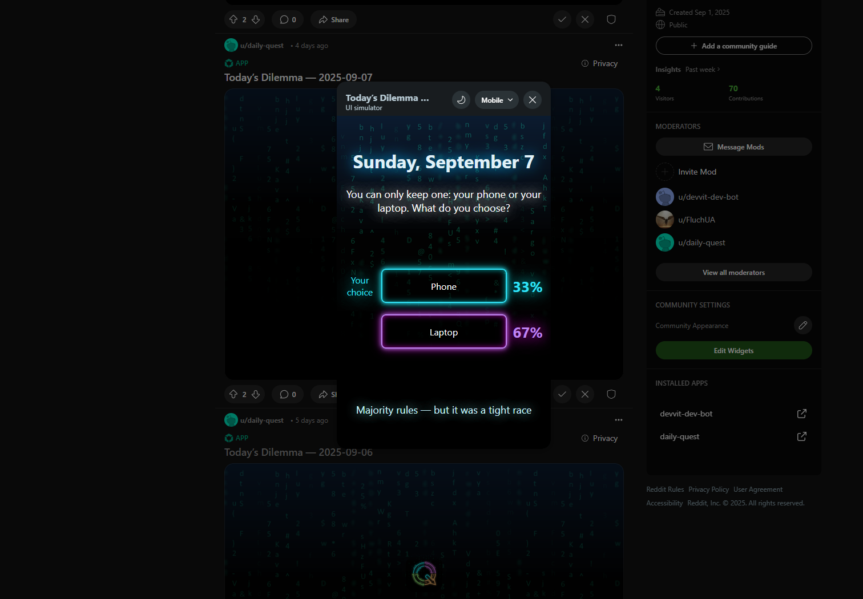The height and width of the screenshot is (599, 863).
Task: Click the 70 Contributions stat
Action: coord(745,93)
